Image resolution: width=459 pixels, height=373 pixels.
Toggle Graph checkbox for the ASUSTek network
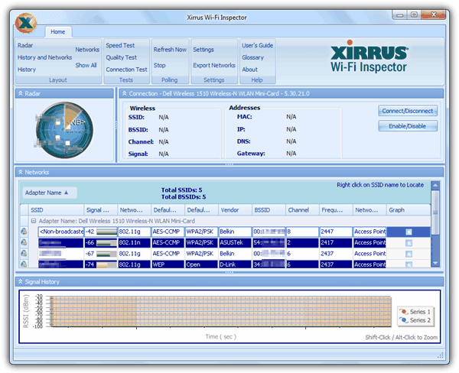coord(409,242)
